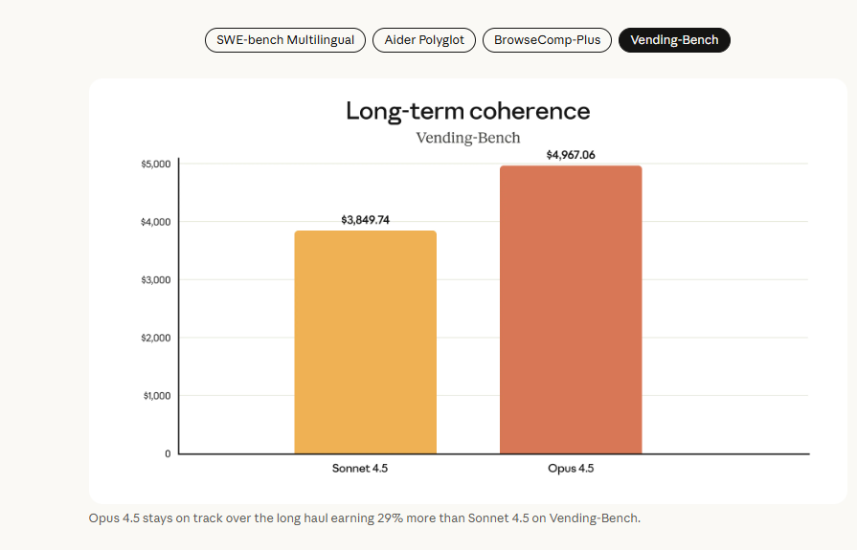Select the Aider Polyglot tab
The width and height of the screenshot is (857, 550).
click(424, 40)
